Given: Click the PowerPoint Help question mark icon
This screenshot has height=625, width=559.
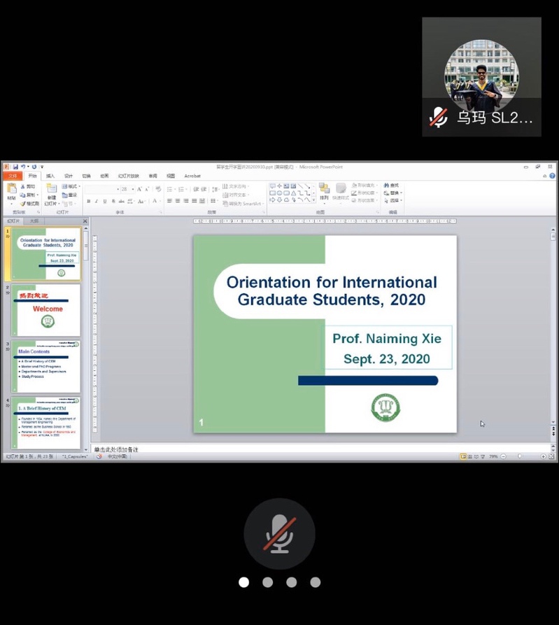Looking at the screenshot, I should [552, 176].
